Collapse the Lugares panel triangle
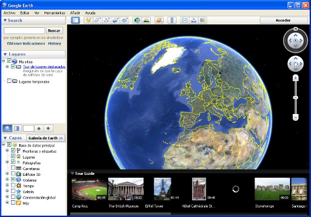311x217 pixels. [x=5, y=54]
